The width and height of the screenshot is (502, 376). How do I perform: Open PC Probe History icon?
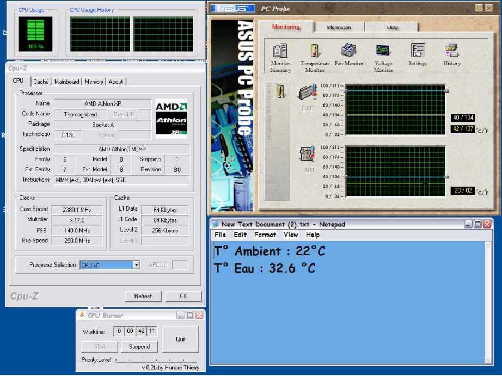(452, 54)
